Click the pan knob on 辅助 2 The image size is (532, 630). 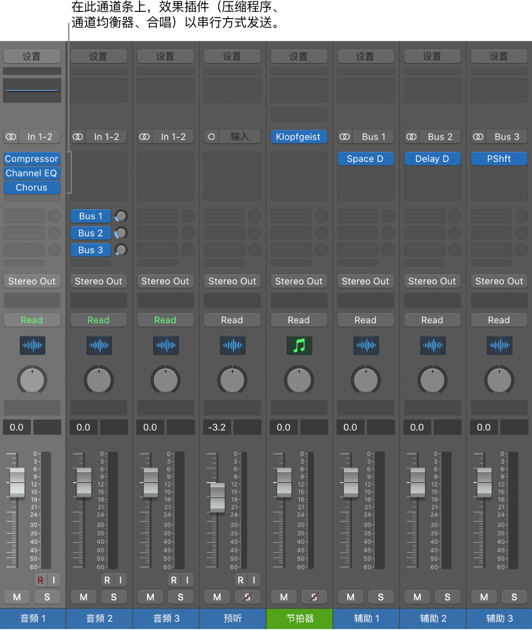pyautogui.click(x=432, y=380)
